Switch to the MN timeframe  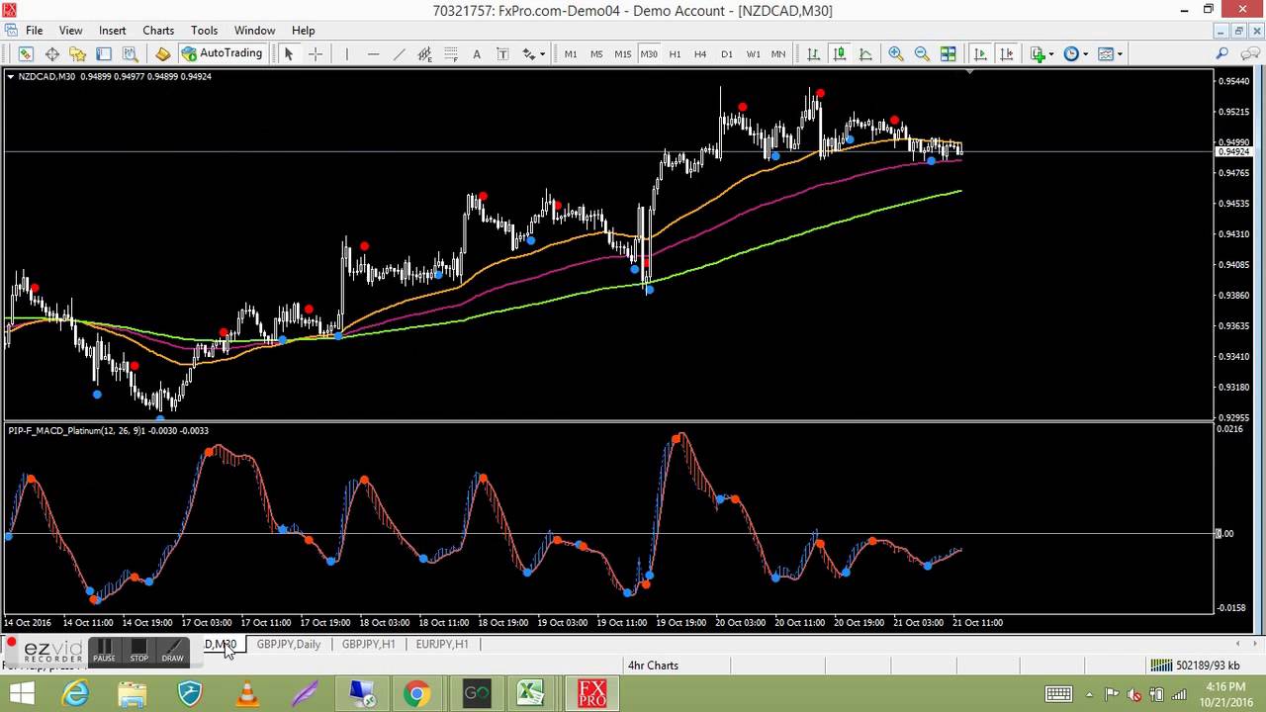click(x=778, y=53)
